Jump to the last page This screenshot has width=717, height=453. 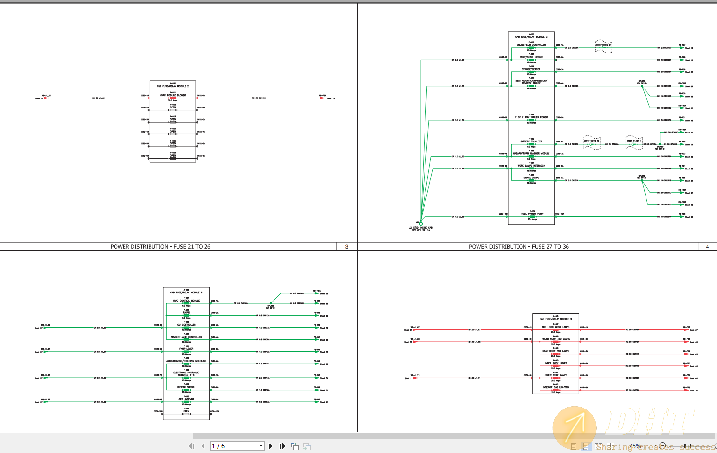click(282, 446)
